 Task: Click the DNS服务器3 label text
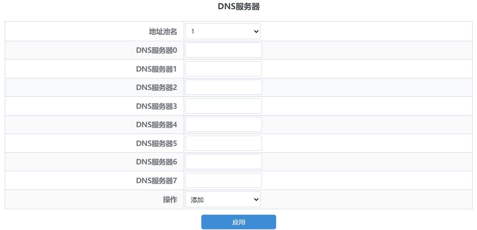156,106
